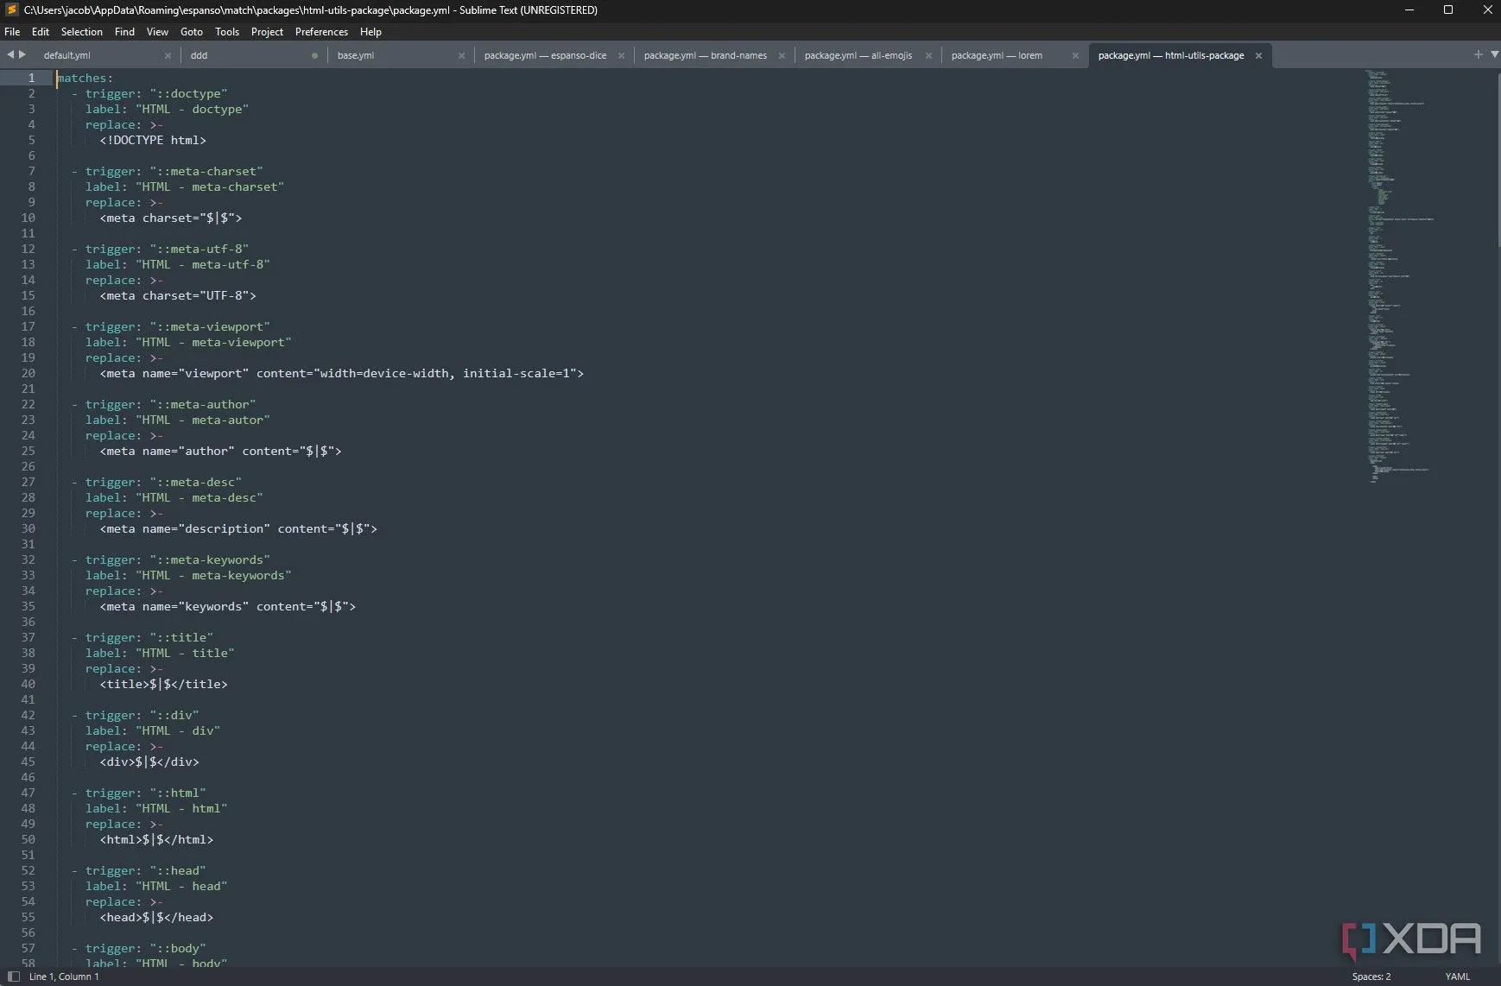1501x986 pixels.
Task: Toggle the side bar icon in status bar
Action: point(14,977)
